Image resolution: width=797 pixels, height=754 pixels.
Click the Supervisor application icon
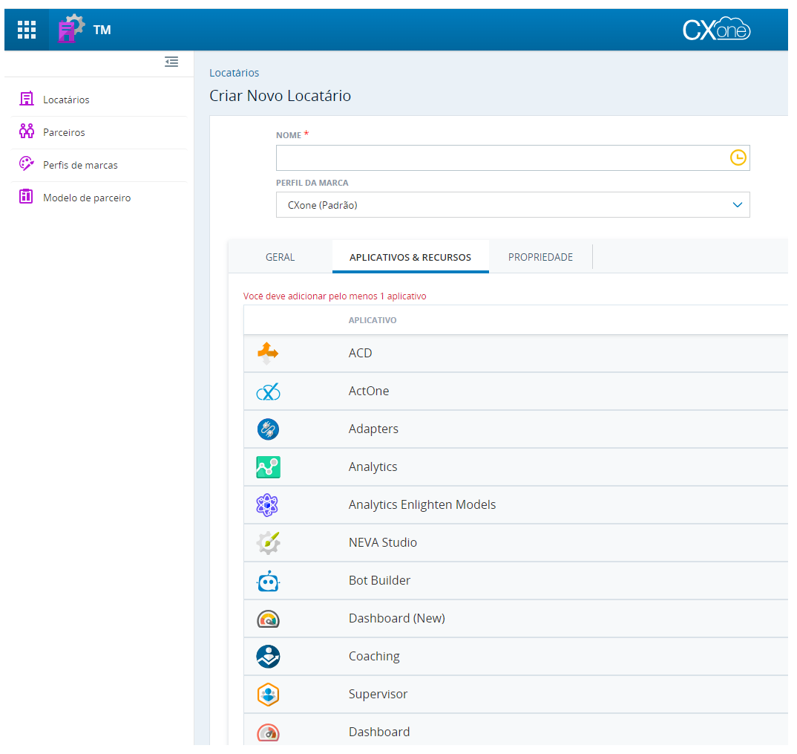pyautogui.click(x=268, y=695)
